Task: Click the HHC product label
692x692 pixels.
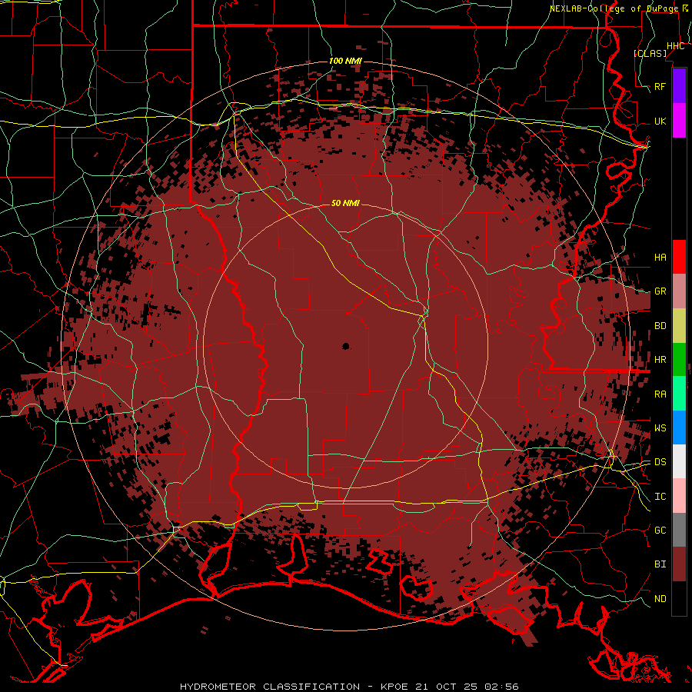Action: click(676, 46)
